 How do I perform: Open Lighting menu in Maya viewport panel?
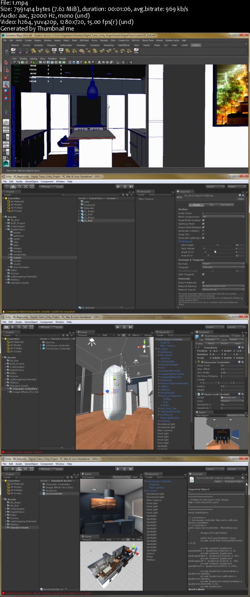click(x=34, y=58)
